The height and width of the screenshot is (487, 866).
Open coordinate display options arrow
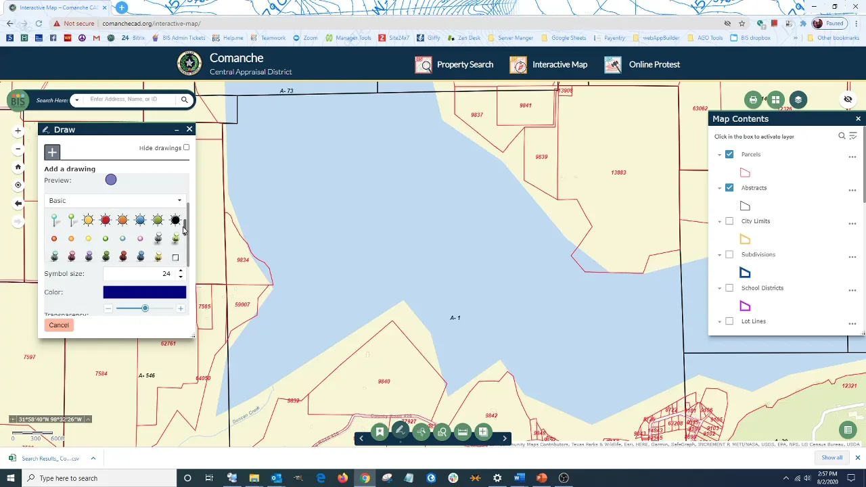click(89, 419)
